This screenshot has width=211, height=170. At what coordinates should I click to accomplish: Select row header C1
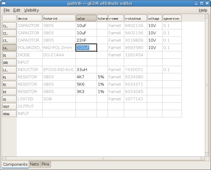click(x=9, y=25)
